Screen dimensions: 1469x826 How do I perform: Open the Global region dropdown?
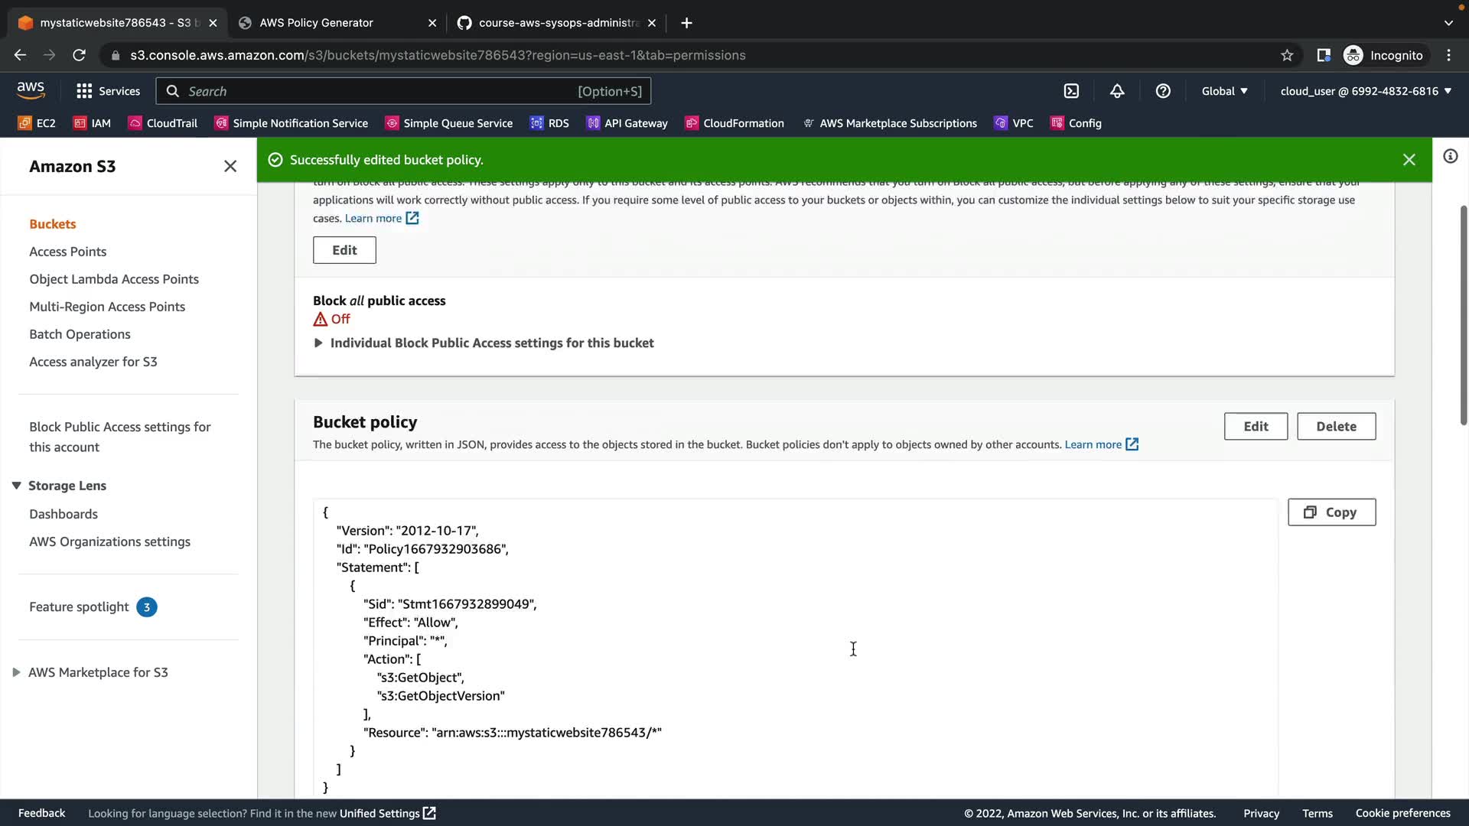pyautogui.click(x=1224, y=91)
